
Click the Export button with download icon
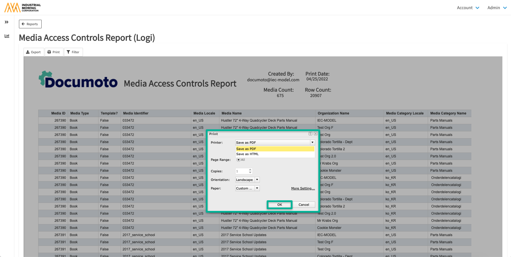(34, 52)
